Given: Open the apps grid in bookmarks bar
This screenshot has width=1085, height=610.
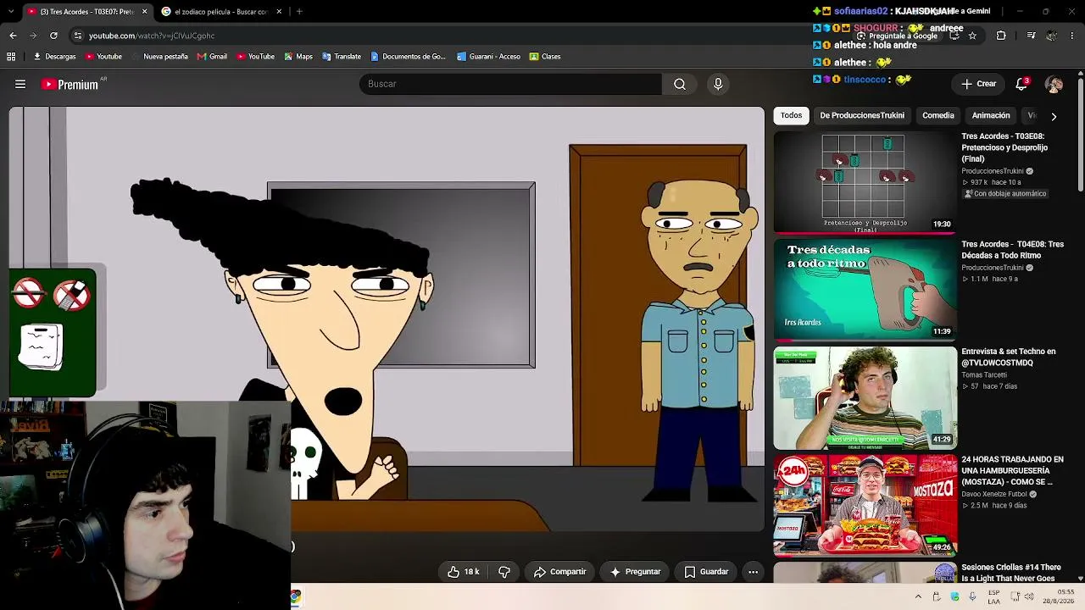Looking at the screenshot, I should [x=11, y=57].
